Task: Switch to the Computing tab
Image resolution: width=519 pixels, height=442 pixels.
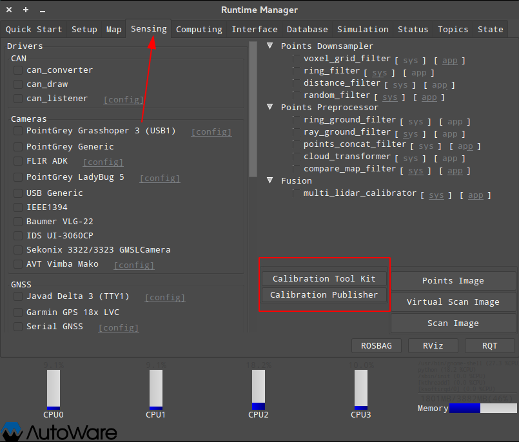Action: click(199, 29)
